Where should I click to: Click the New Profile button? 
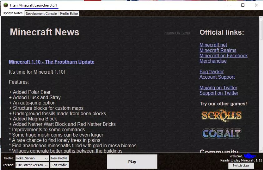click(x=59, y=158)
